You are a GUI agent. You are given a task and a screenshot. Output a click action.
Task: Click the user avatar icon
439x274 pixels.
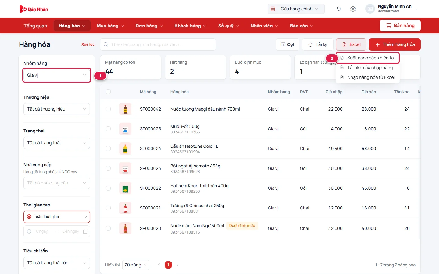point(370,9)
